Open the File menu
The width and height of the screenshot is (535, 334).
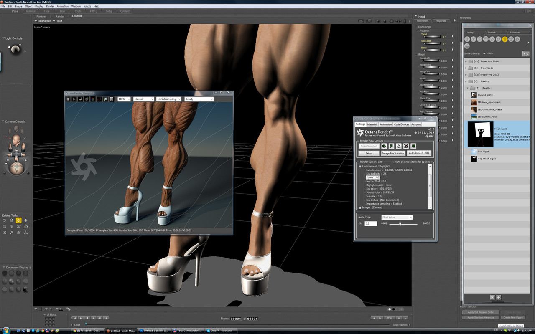point(3,6)
